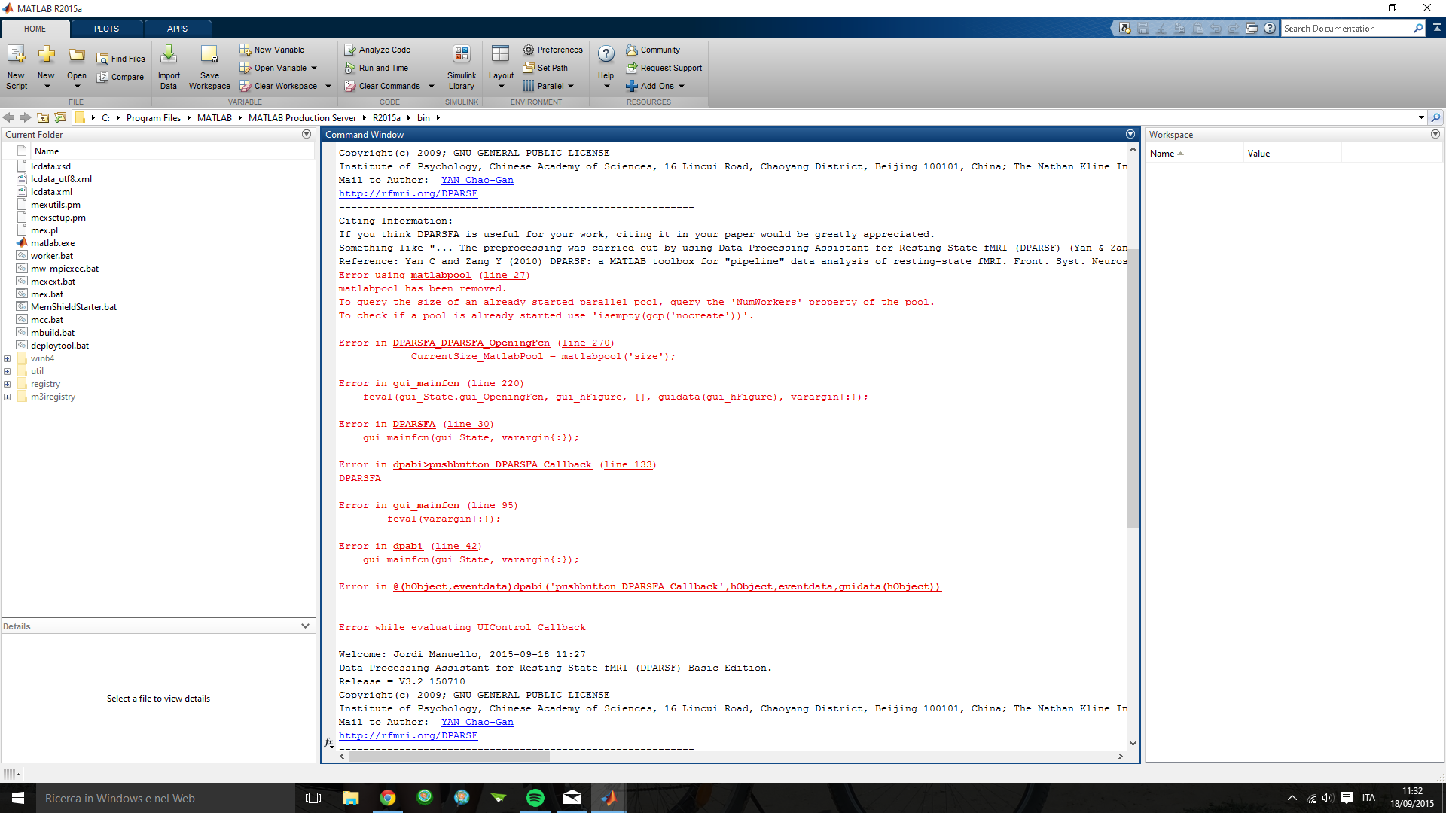This screenshot has width=1446, height=813.
Task: Open matlabpool (line 27) error link
Action: click(x=441, y=275)
